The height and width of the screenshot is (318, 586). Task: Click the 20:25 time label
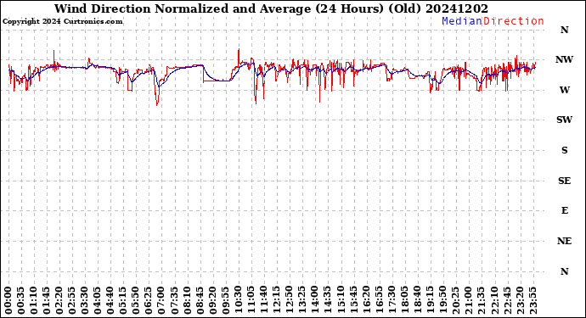pos(455,301)
